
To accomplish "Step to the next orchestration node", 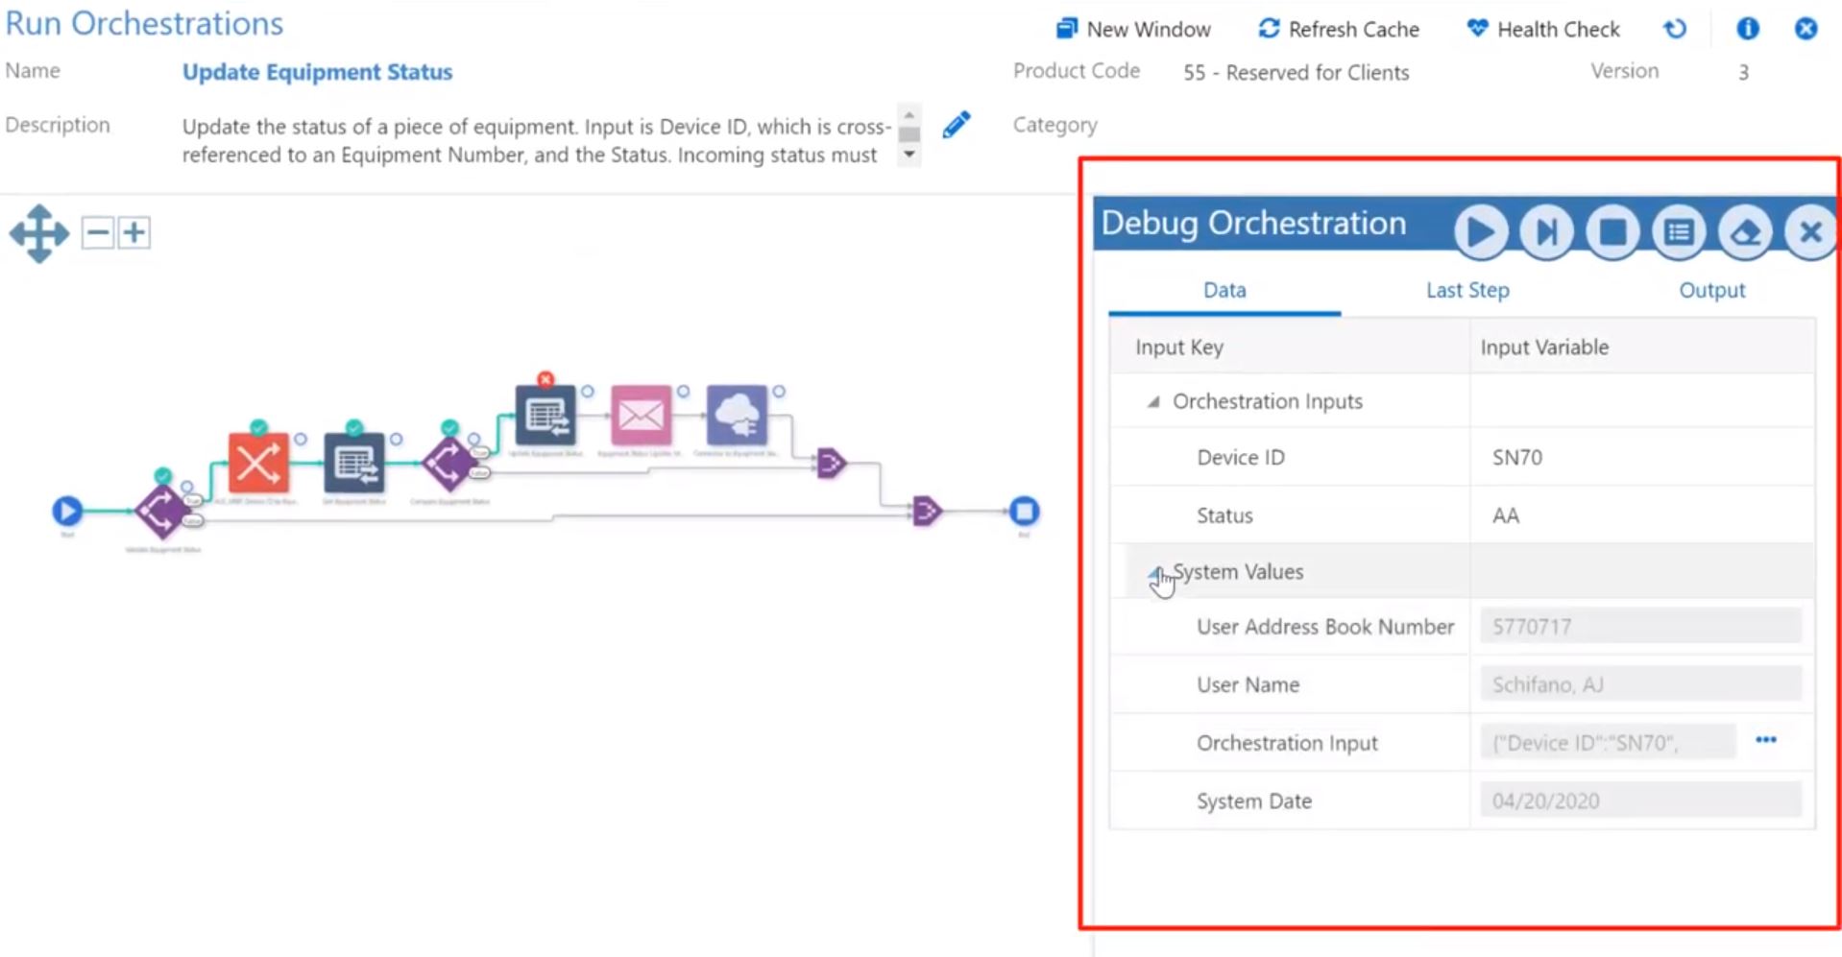I will 1545,230.
